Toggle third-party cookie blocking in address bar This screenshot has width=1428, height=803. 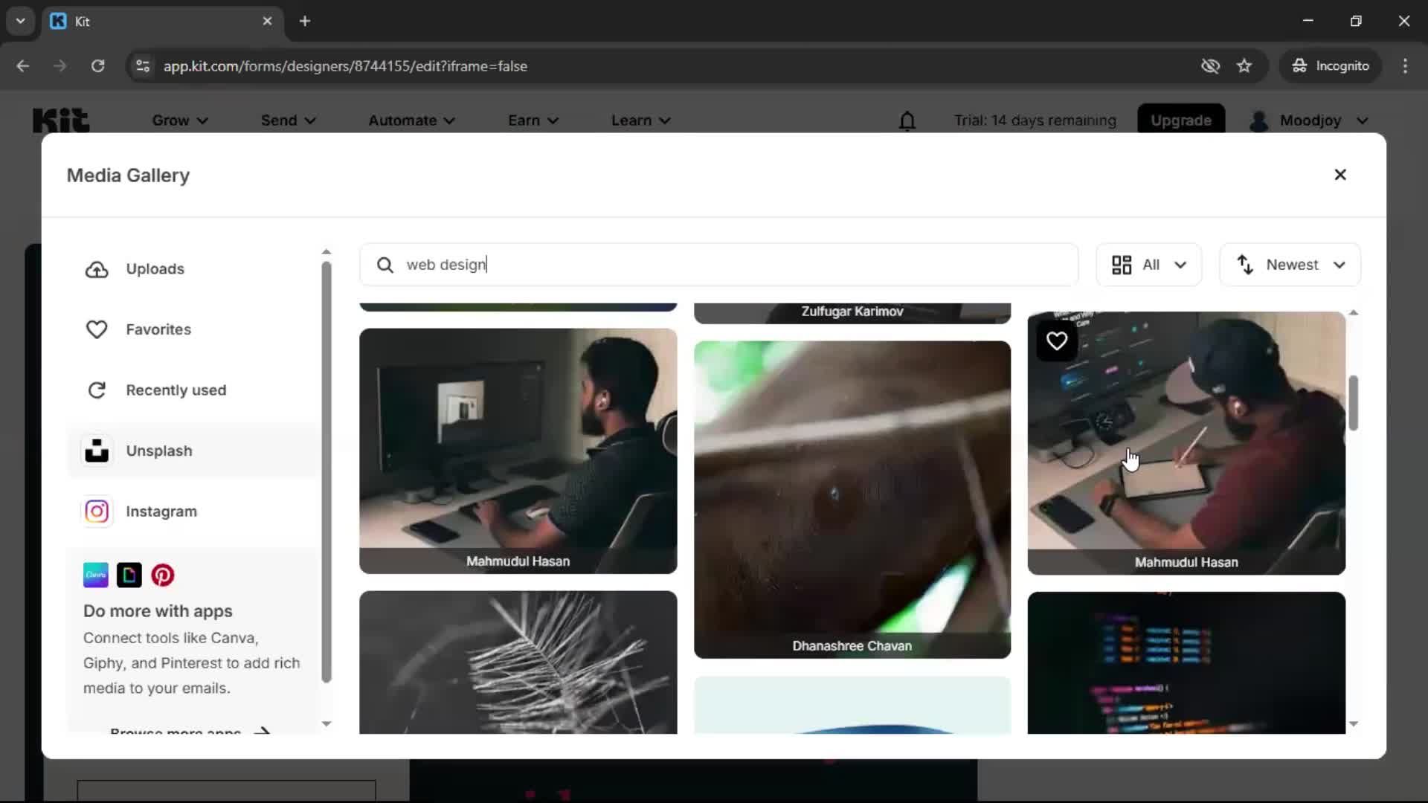pos(1210,65)
